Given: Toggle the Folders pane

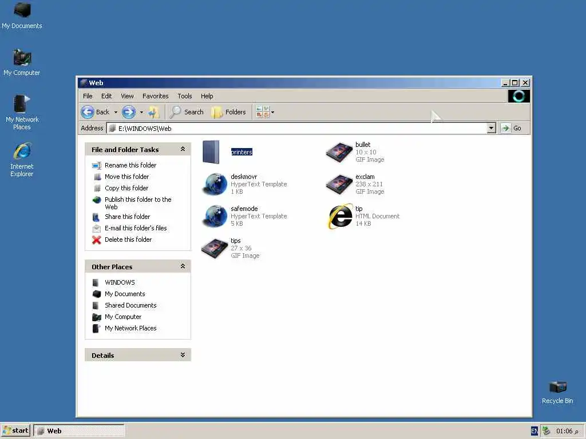Looking at the screenshot, I should tap(228, 112).
